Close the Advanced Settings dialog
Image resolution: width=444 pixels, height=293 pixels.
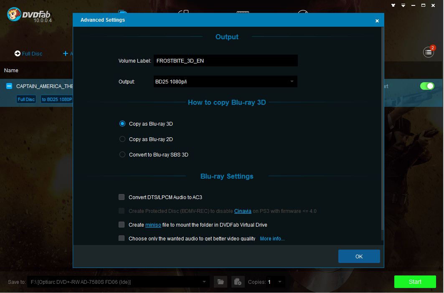(377, 21)
